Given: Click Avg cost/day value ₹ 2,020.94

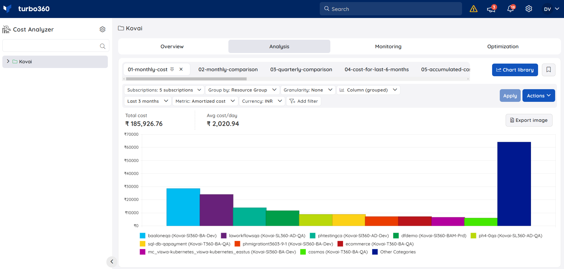Looking at the screenshot, I should coord(223,124).
